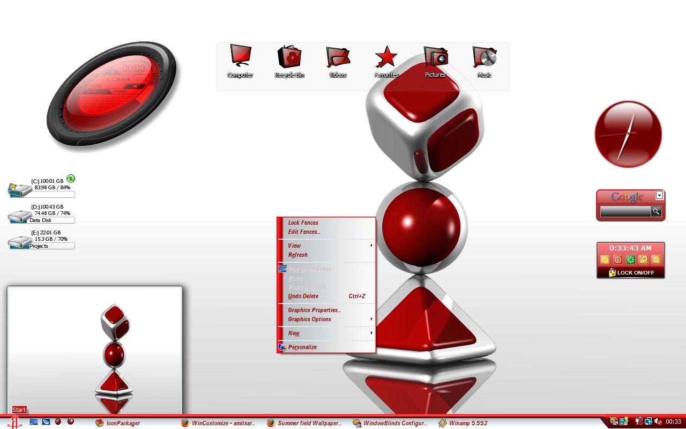This screenshot has height=429, width=686.
Task: Click the green restart icon in gadget
Action: coord(630,260)
